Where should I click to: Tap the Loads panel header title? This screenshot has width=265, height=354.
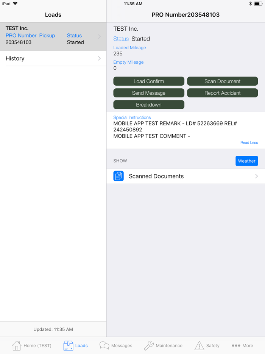pos(53,15)
